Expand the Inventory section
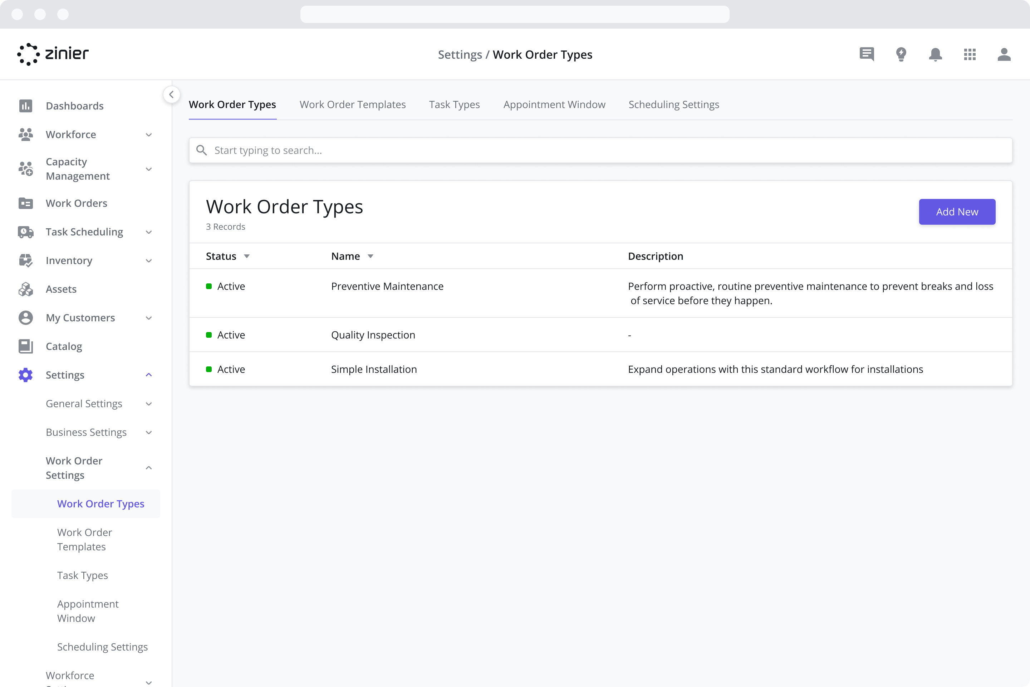Viewport: 1030px width, 687px height. coord(148,260)
